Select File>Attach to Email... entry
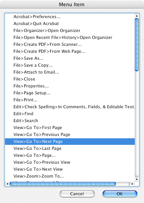144x203 pixels. (70, 72)
